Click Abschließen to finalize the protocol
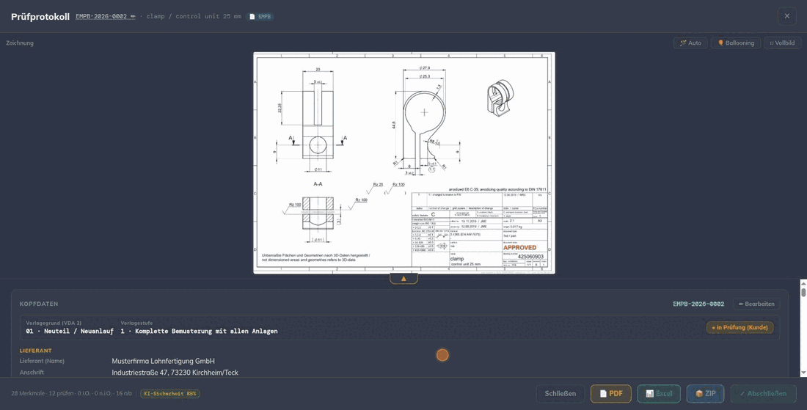This screenshot has width=807, height=410. pyautogui.click(x=763, y=394)
